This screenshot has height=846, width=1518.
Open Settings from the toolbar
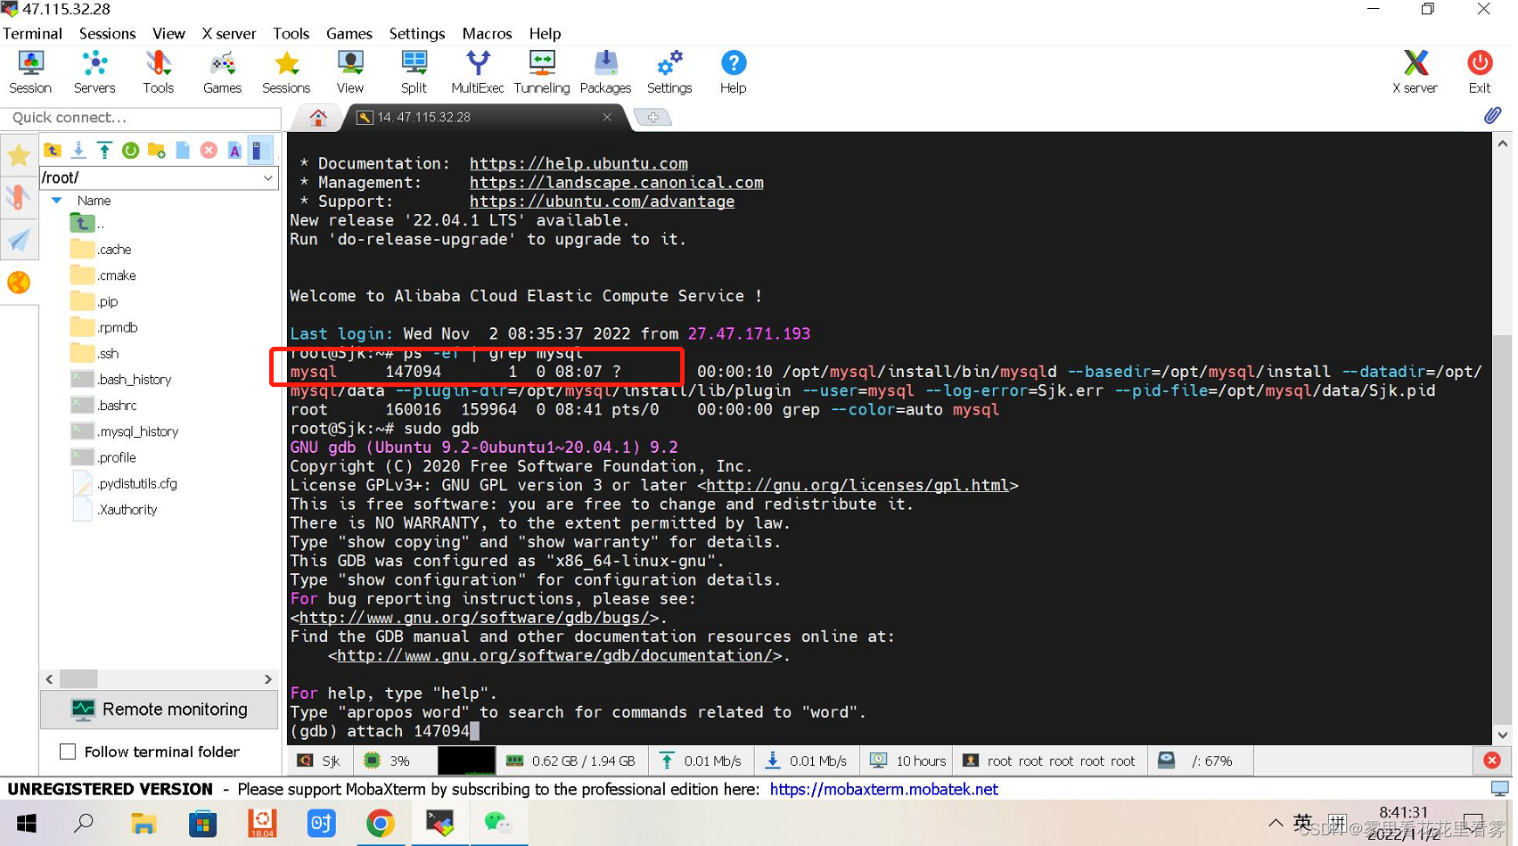pos(669,71)
